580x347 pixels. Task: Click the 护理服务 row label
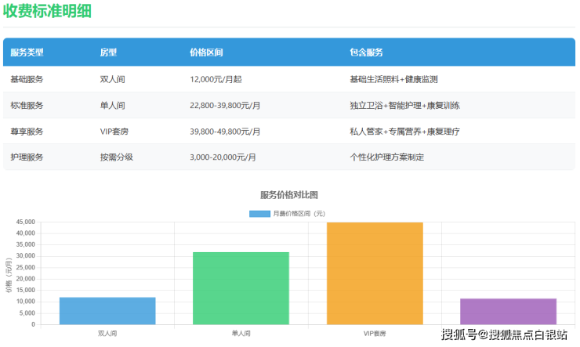coord(27,157)
